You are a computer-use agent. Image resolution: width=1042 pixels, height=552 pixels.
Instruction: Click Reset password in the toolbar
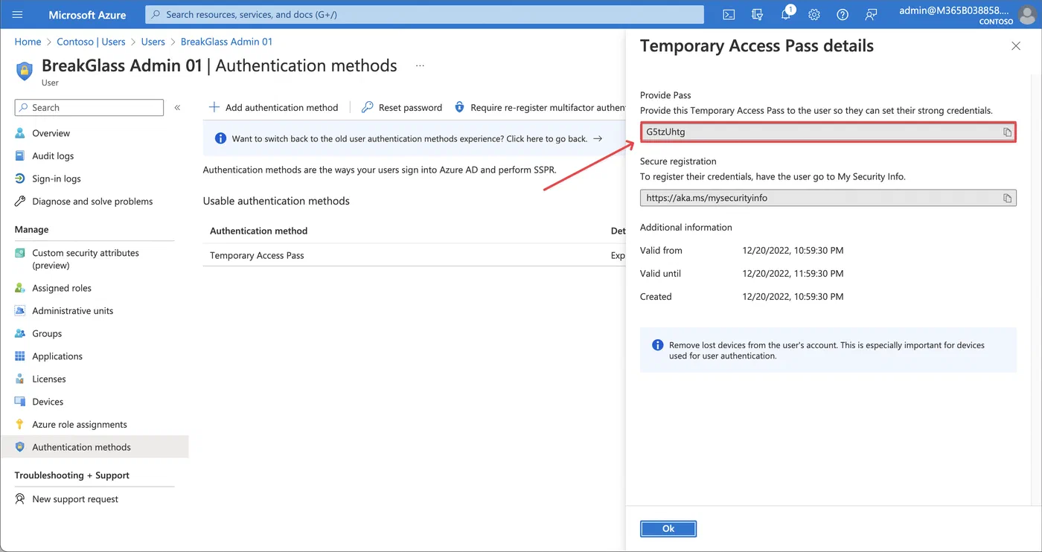(402, 107)
